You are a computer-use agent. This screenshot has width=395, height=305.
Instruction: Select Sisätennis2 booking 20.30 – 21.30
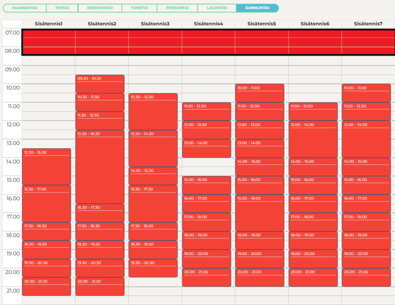(x=100, y=287)
